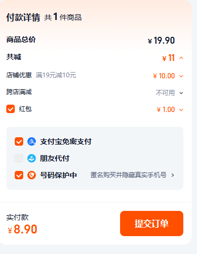Click 匿名购买并隐藏真实手机号 link
Image resolution: width=197 pixels, height=254 pixels.
pos(129,175)
